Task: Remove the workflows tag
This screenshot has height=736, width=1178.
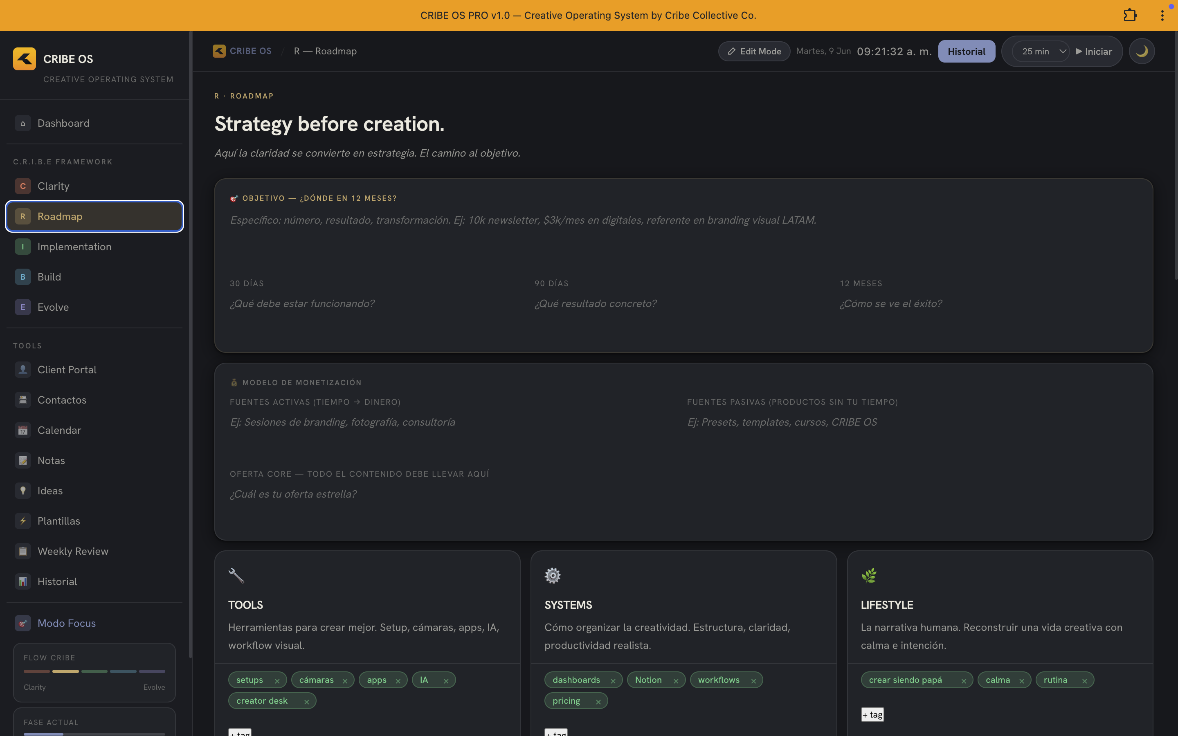Action: click(753, 681)
